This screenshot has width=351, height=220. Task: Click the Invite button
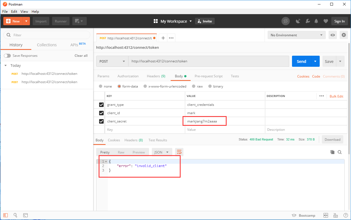pos(205,21)
